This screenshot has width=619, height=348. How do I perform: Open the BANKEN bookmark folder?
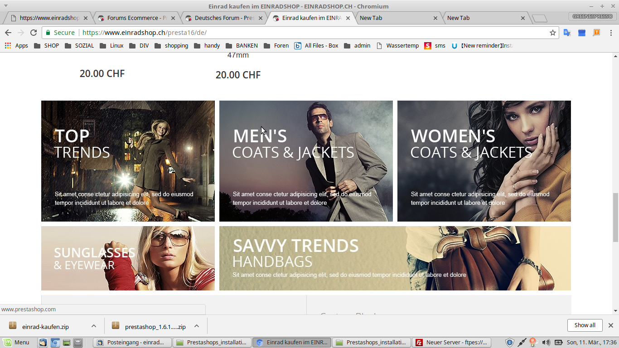242,45
